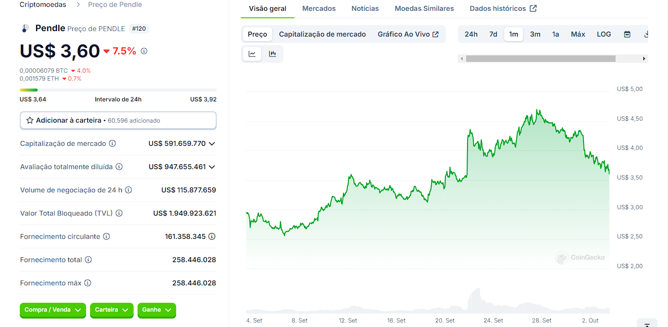Click the info icon beside Fornecimento circulante
668x327 pixels.
coord(107,236)
